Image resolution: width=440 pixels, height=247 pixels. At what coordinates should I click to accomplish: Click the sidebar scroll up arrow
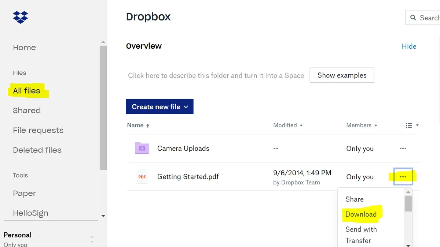(x=103, y=42)
